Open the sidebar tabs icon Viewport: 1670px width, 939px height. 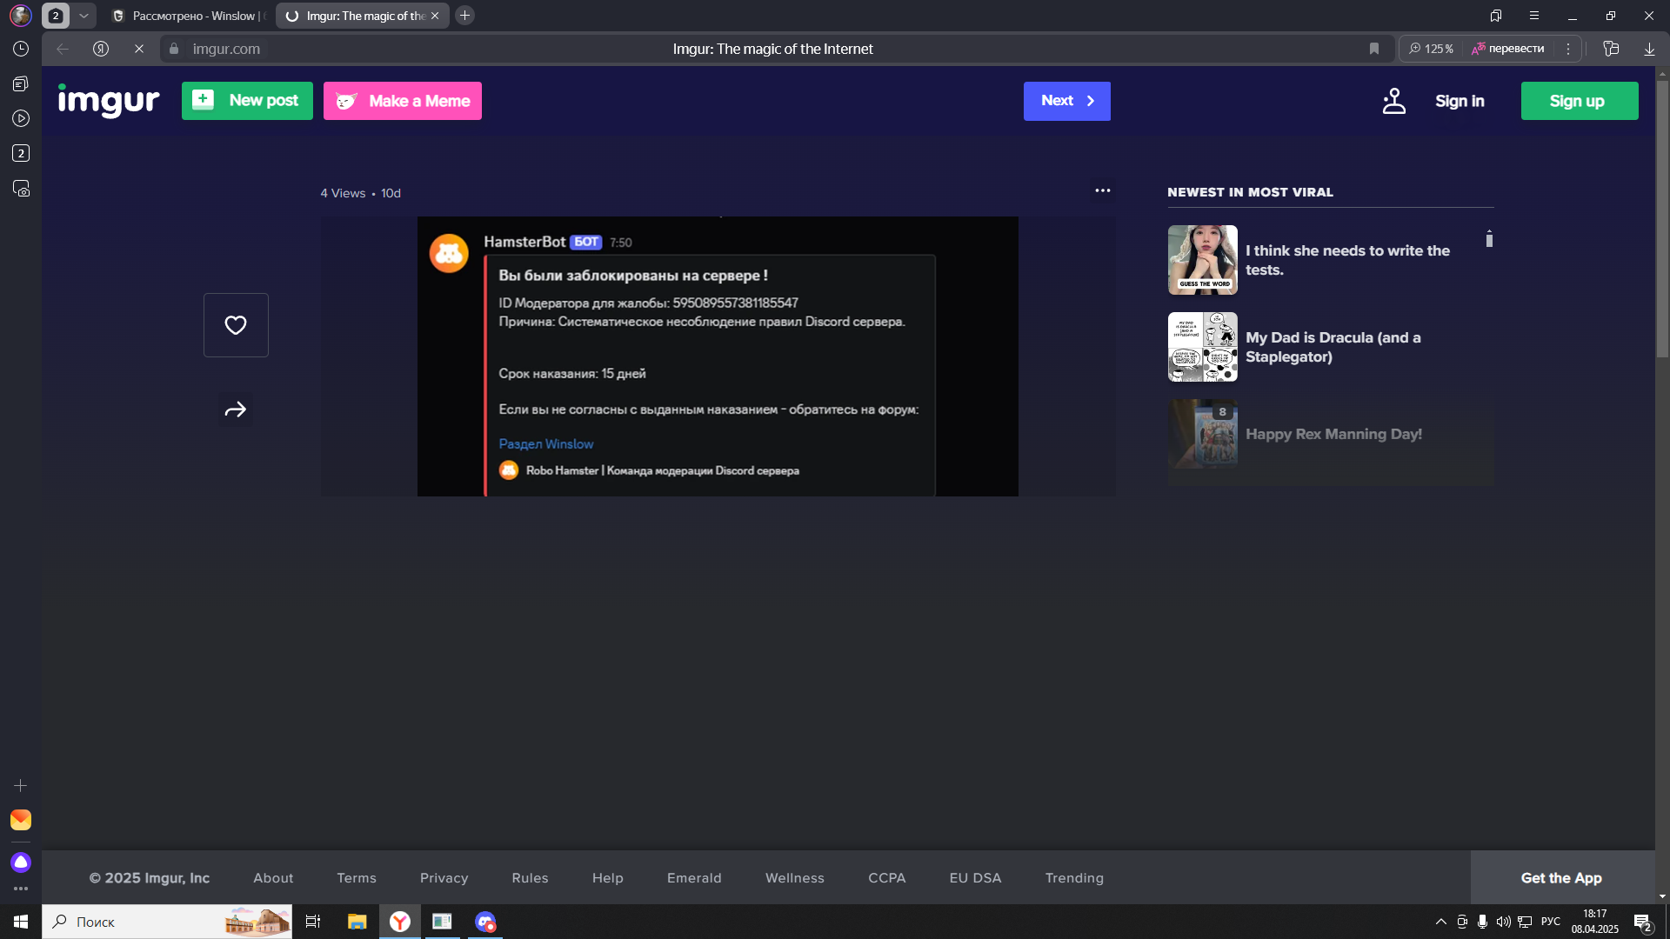click(21, 83)
